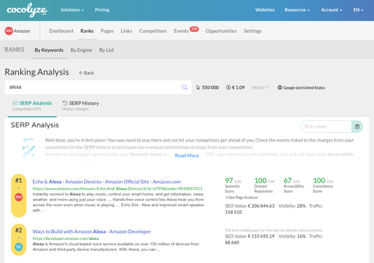The height and width of the screenshot is (263, 374).
Task: Click Google (en) United States text
Action: [x=304, y=88]
